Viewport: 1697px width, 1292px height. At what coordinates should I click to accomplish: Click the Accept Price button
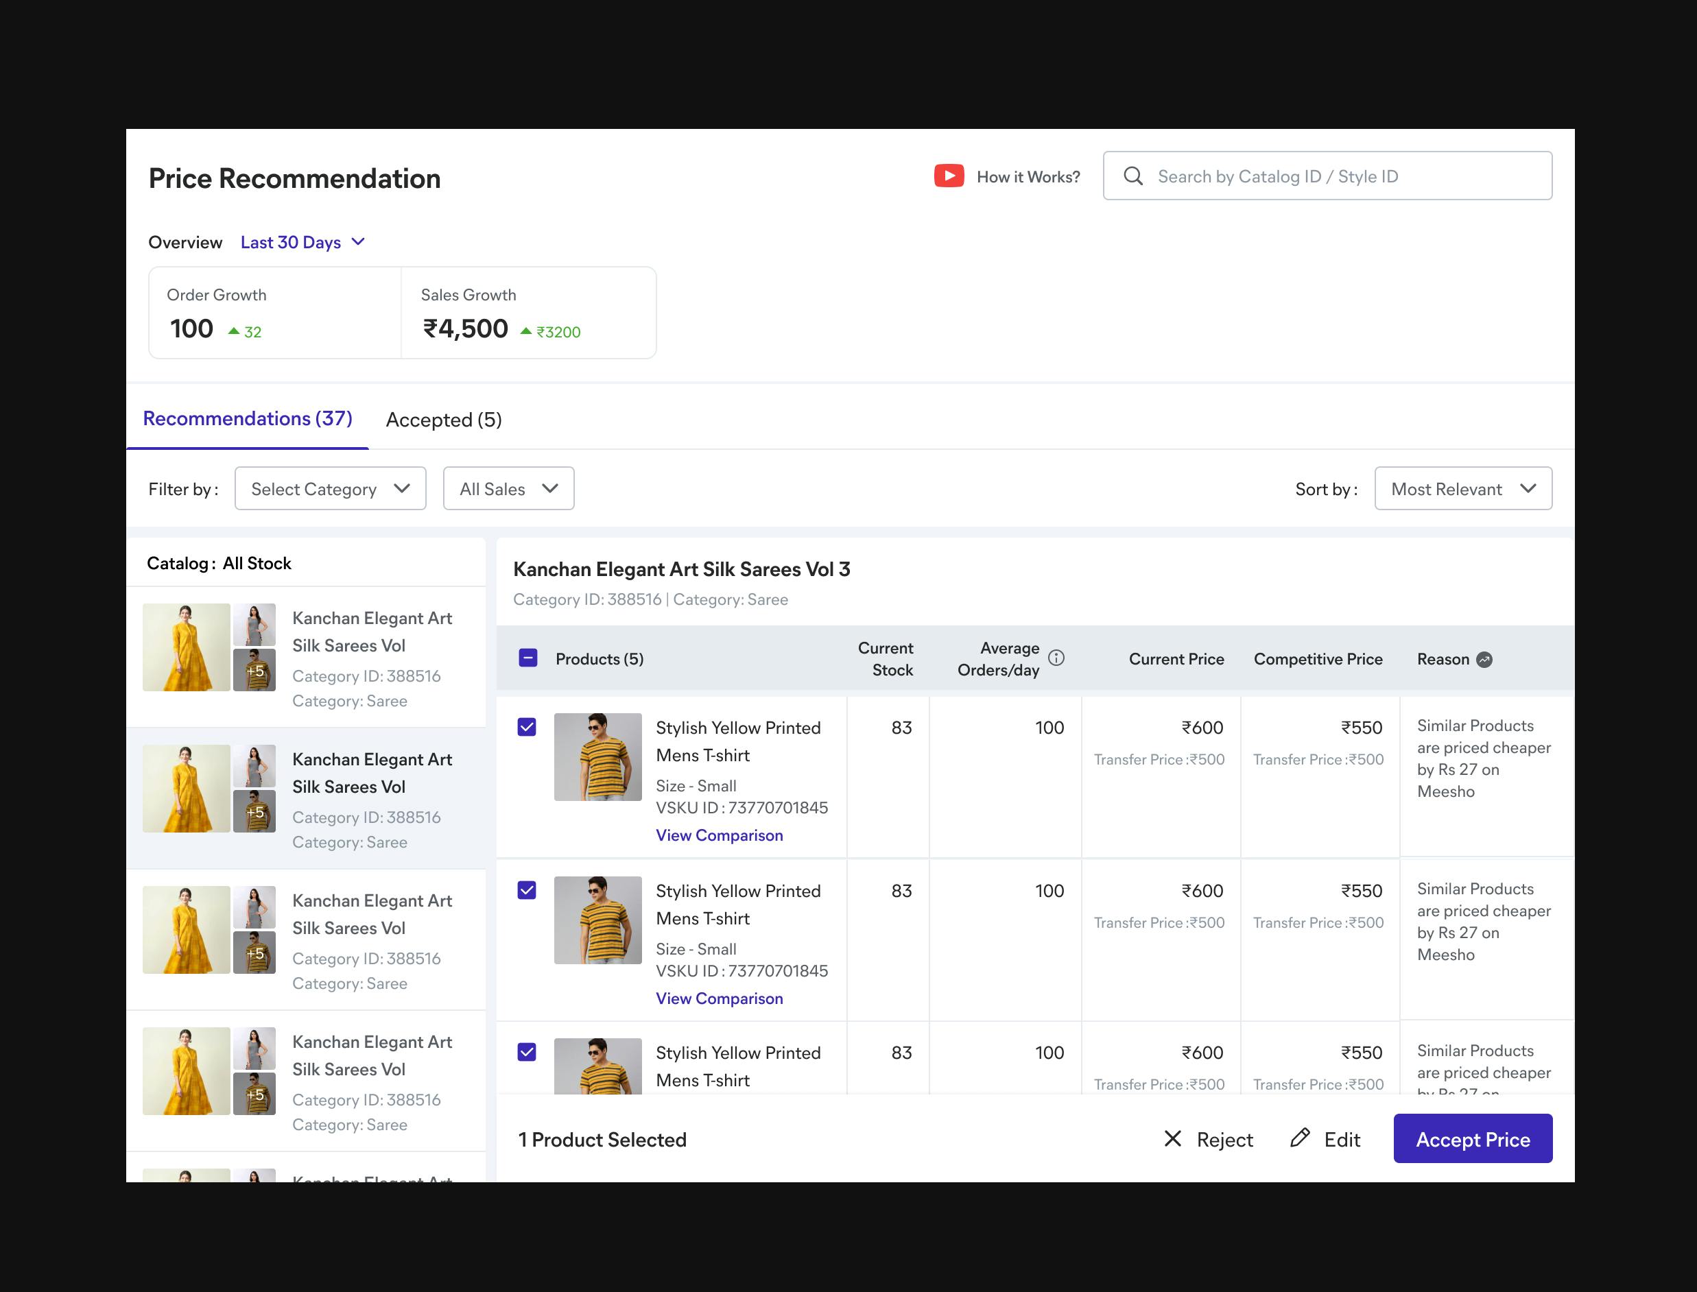point(1473,1139)
